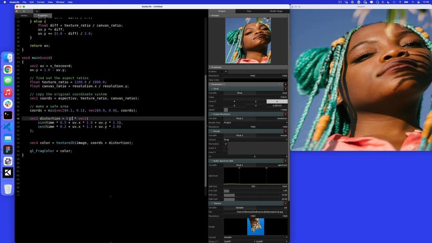Switch to the Vertex shader tab

(x=23, y=16)
